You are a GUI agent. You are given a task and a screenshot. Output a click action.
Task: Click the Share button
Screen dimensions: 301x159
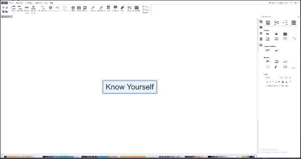coord(280,3)
